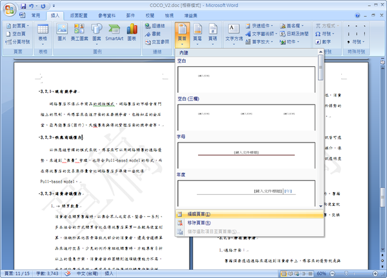
Task: Open 快速組件 quick parts menu
Action: [259, 26]
